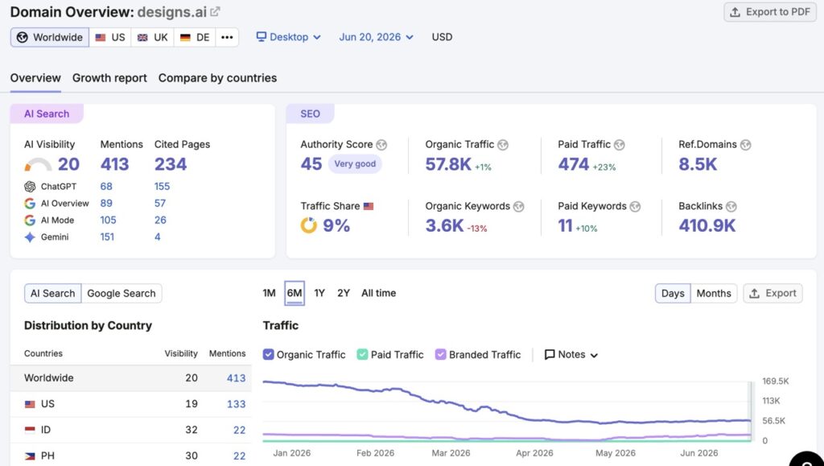The height and width of the screenshot is (466, 824).
Task: Switch to the Overview tab
Action: click(x=35, y=78)
